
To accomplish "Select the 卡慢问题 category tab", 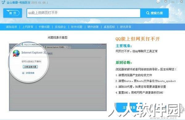I will point(44,27).
